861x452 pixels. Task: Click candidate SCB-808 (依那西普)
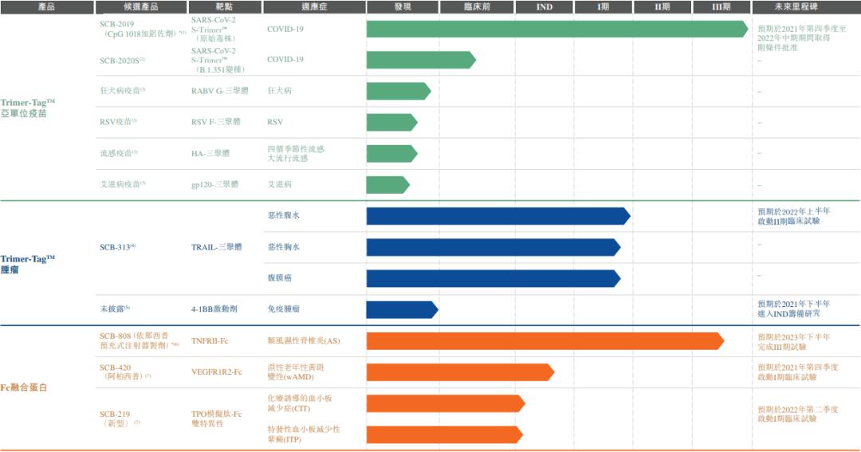[140, 340]
